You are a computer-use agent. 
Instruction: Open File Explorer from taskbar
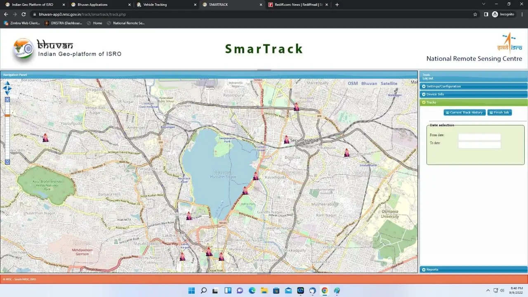(x=264, y=290)
